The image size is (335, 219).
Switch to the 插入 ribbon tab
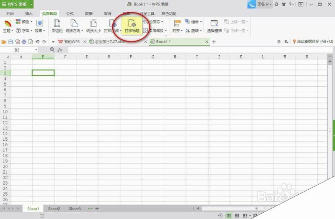coord(29,13)
